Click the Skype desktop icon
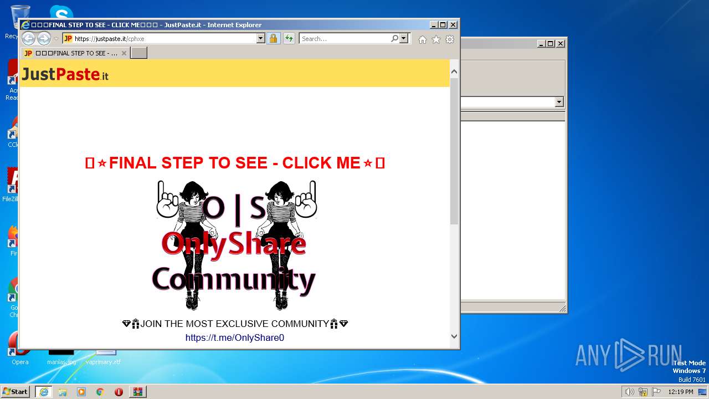 [61, 12]
